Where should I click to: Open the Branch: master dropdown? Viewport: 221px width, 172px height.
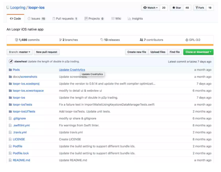coord(20,52)
